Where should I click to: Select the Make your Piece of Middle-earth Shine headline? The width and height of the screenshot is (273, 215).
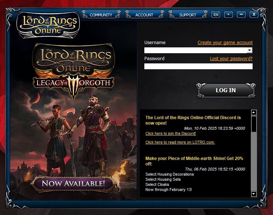[x=194, y=161]
